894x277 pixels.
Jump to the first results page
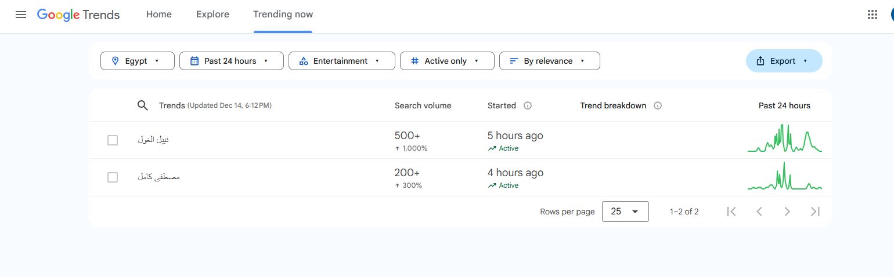tap(731, 212)
